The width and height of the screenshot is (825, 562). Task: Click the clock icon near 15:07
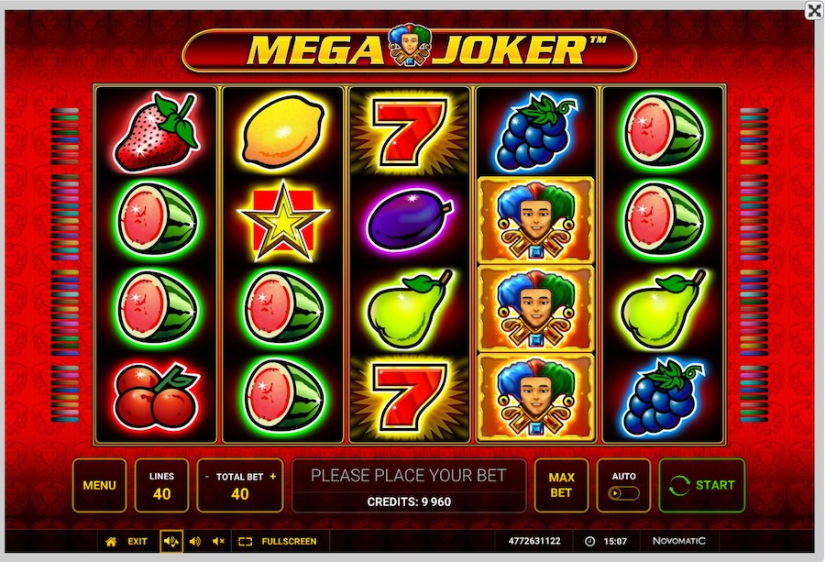point(589,542)
